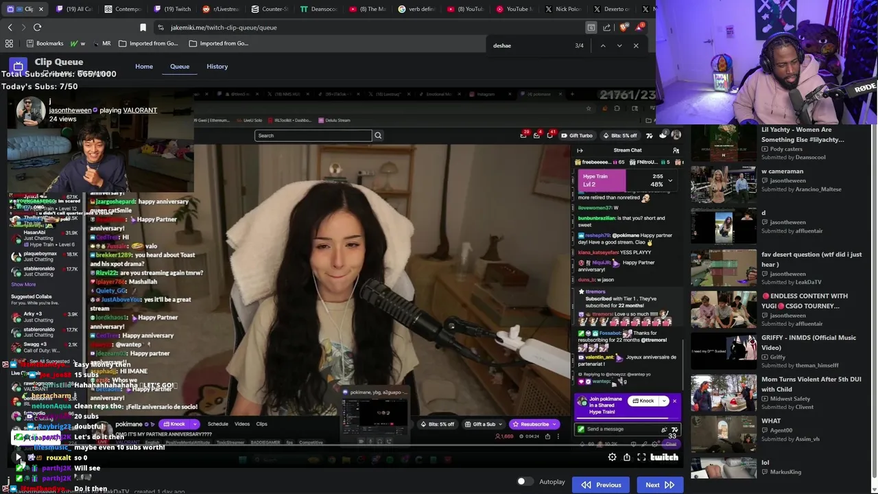Click the Show More link in sidebar
Screen dimensions: 878x494
coord(23,284)
